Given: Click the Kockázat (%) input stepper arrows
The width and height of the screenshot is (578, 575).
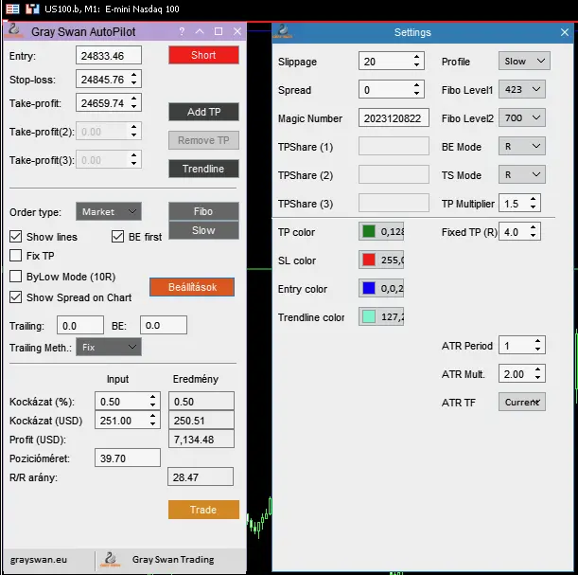Looking at the screenshot, I should coord(152,401).
